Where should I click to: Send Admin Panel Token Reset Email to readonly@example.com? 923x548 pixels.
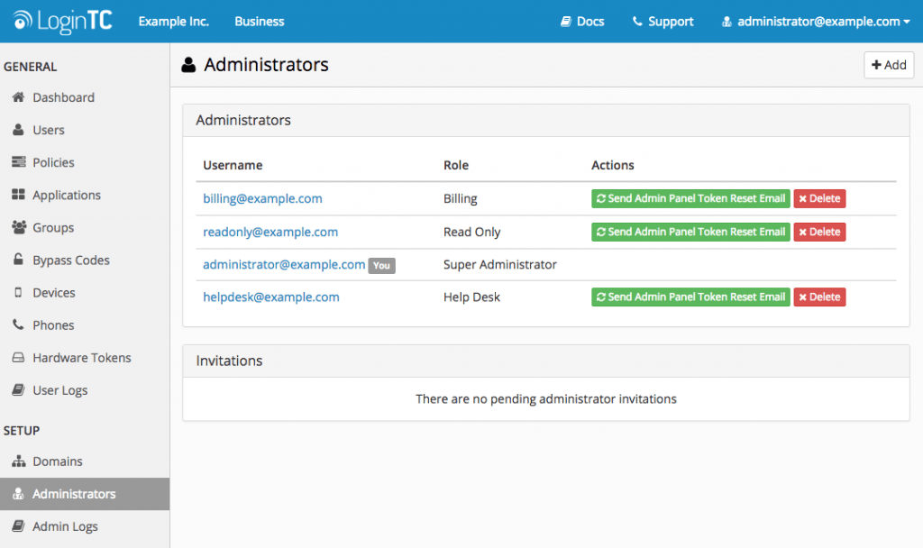(x=690, y=232)
